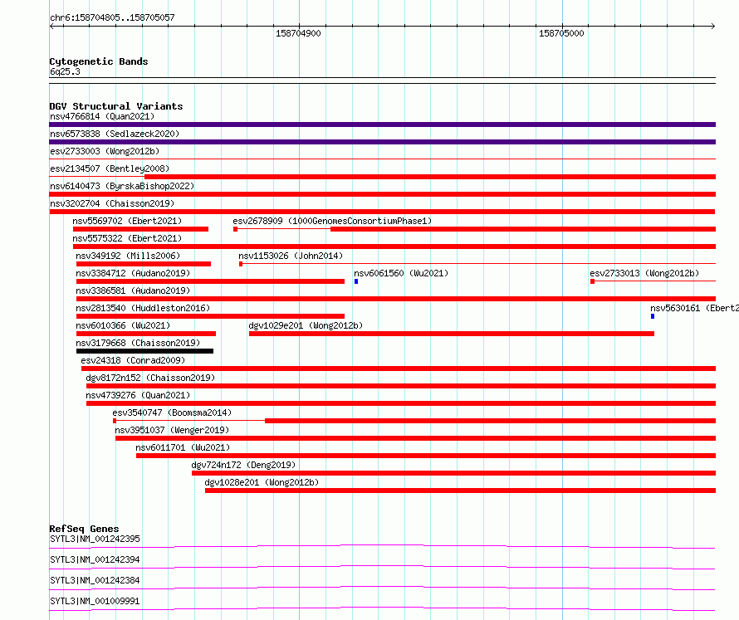Screen dimensions: 739x620
Task: Click nsv3951037 (Wenger2019) label
Action: (172, 430)
